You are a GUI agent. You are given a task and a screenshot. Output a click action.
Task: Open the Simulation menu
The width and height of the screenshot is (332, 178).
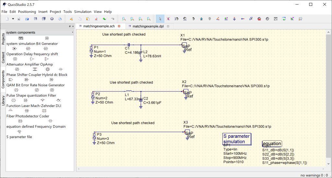[x=83, y=12]
